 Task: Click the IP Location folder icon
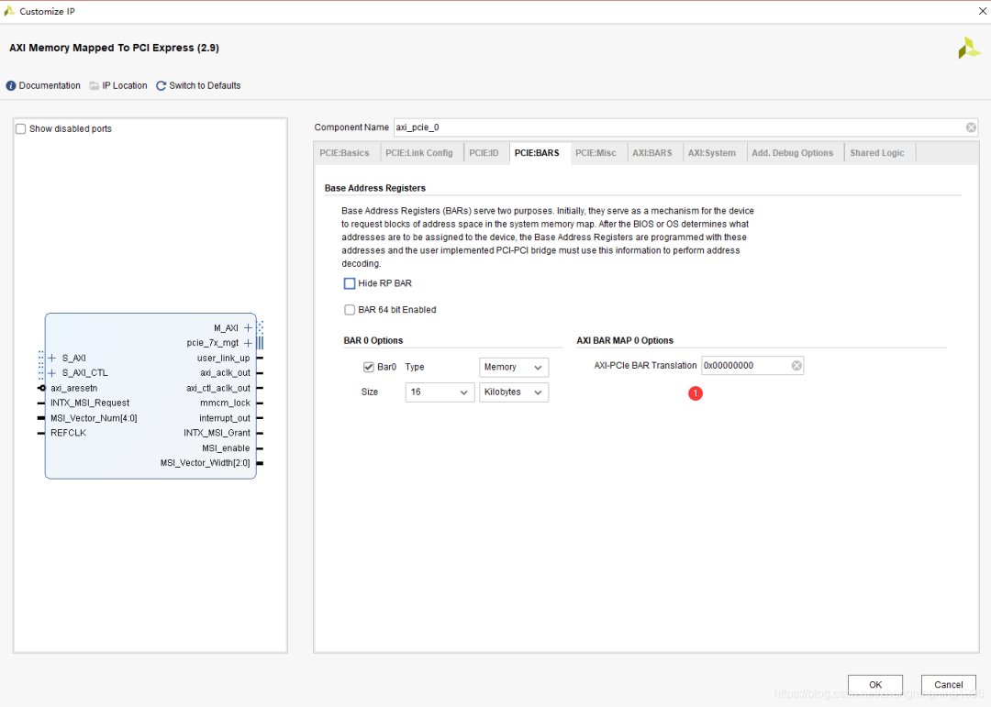(95, 86)
